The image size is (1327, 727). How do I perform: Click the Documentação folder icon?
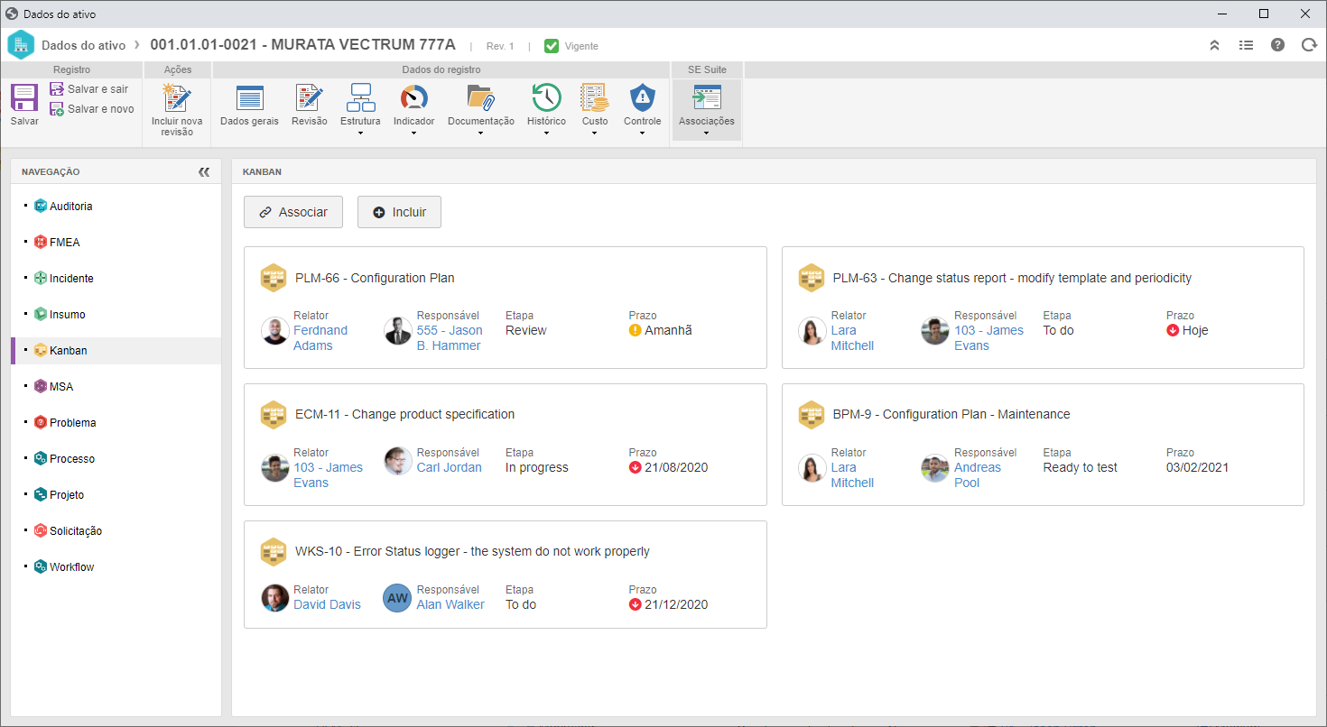480,97
